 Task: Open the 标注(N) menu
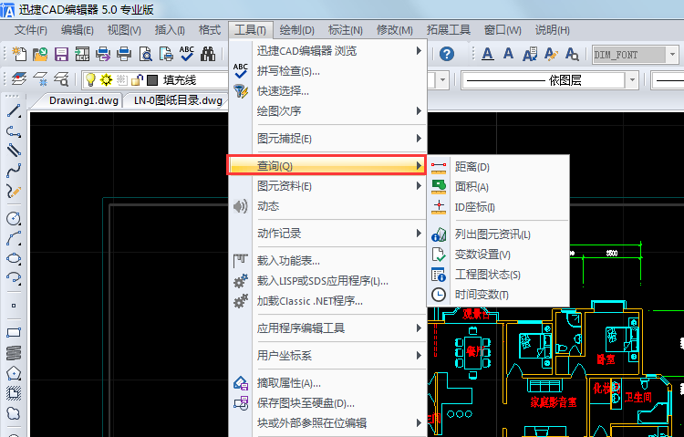point(345,30)
